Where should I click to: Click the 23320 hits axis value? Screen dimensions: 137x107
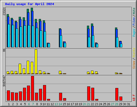4,11
